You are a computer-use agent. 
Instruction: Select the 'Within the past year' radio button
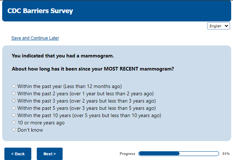click(x=14, y=86)
